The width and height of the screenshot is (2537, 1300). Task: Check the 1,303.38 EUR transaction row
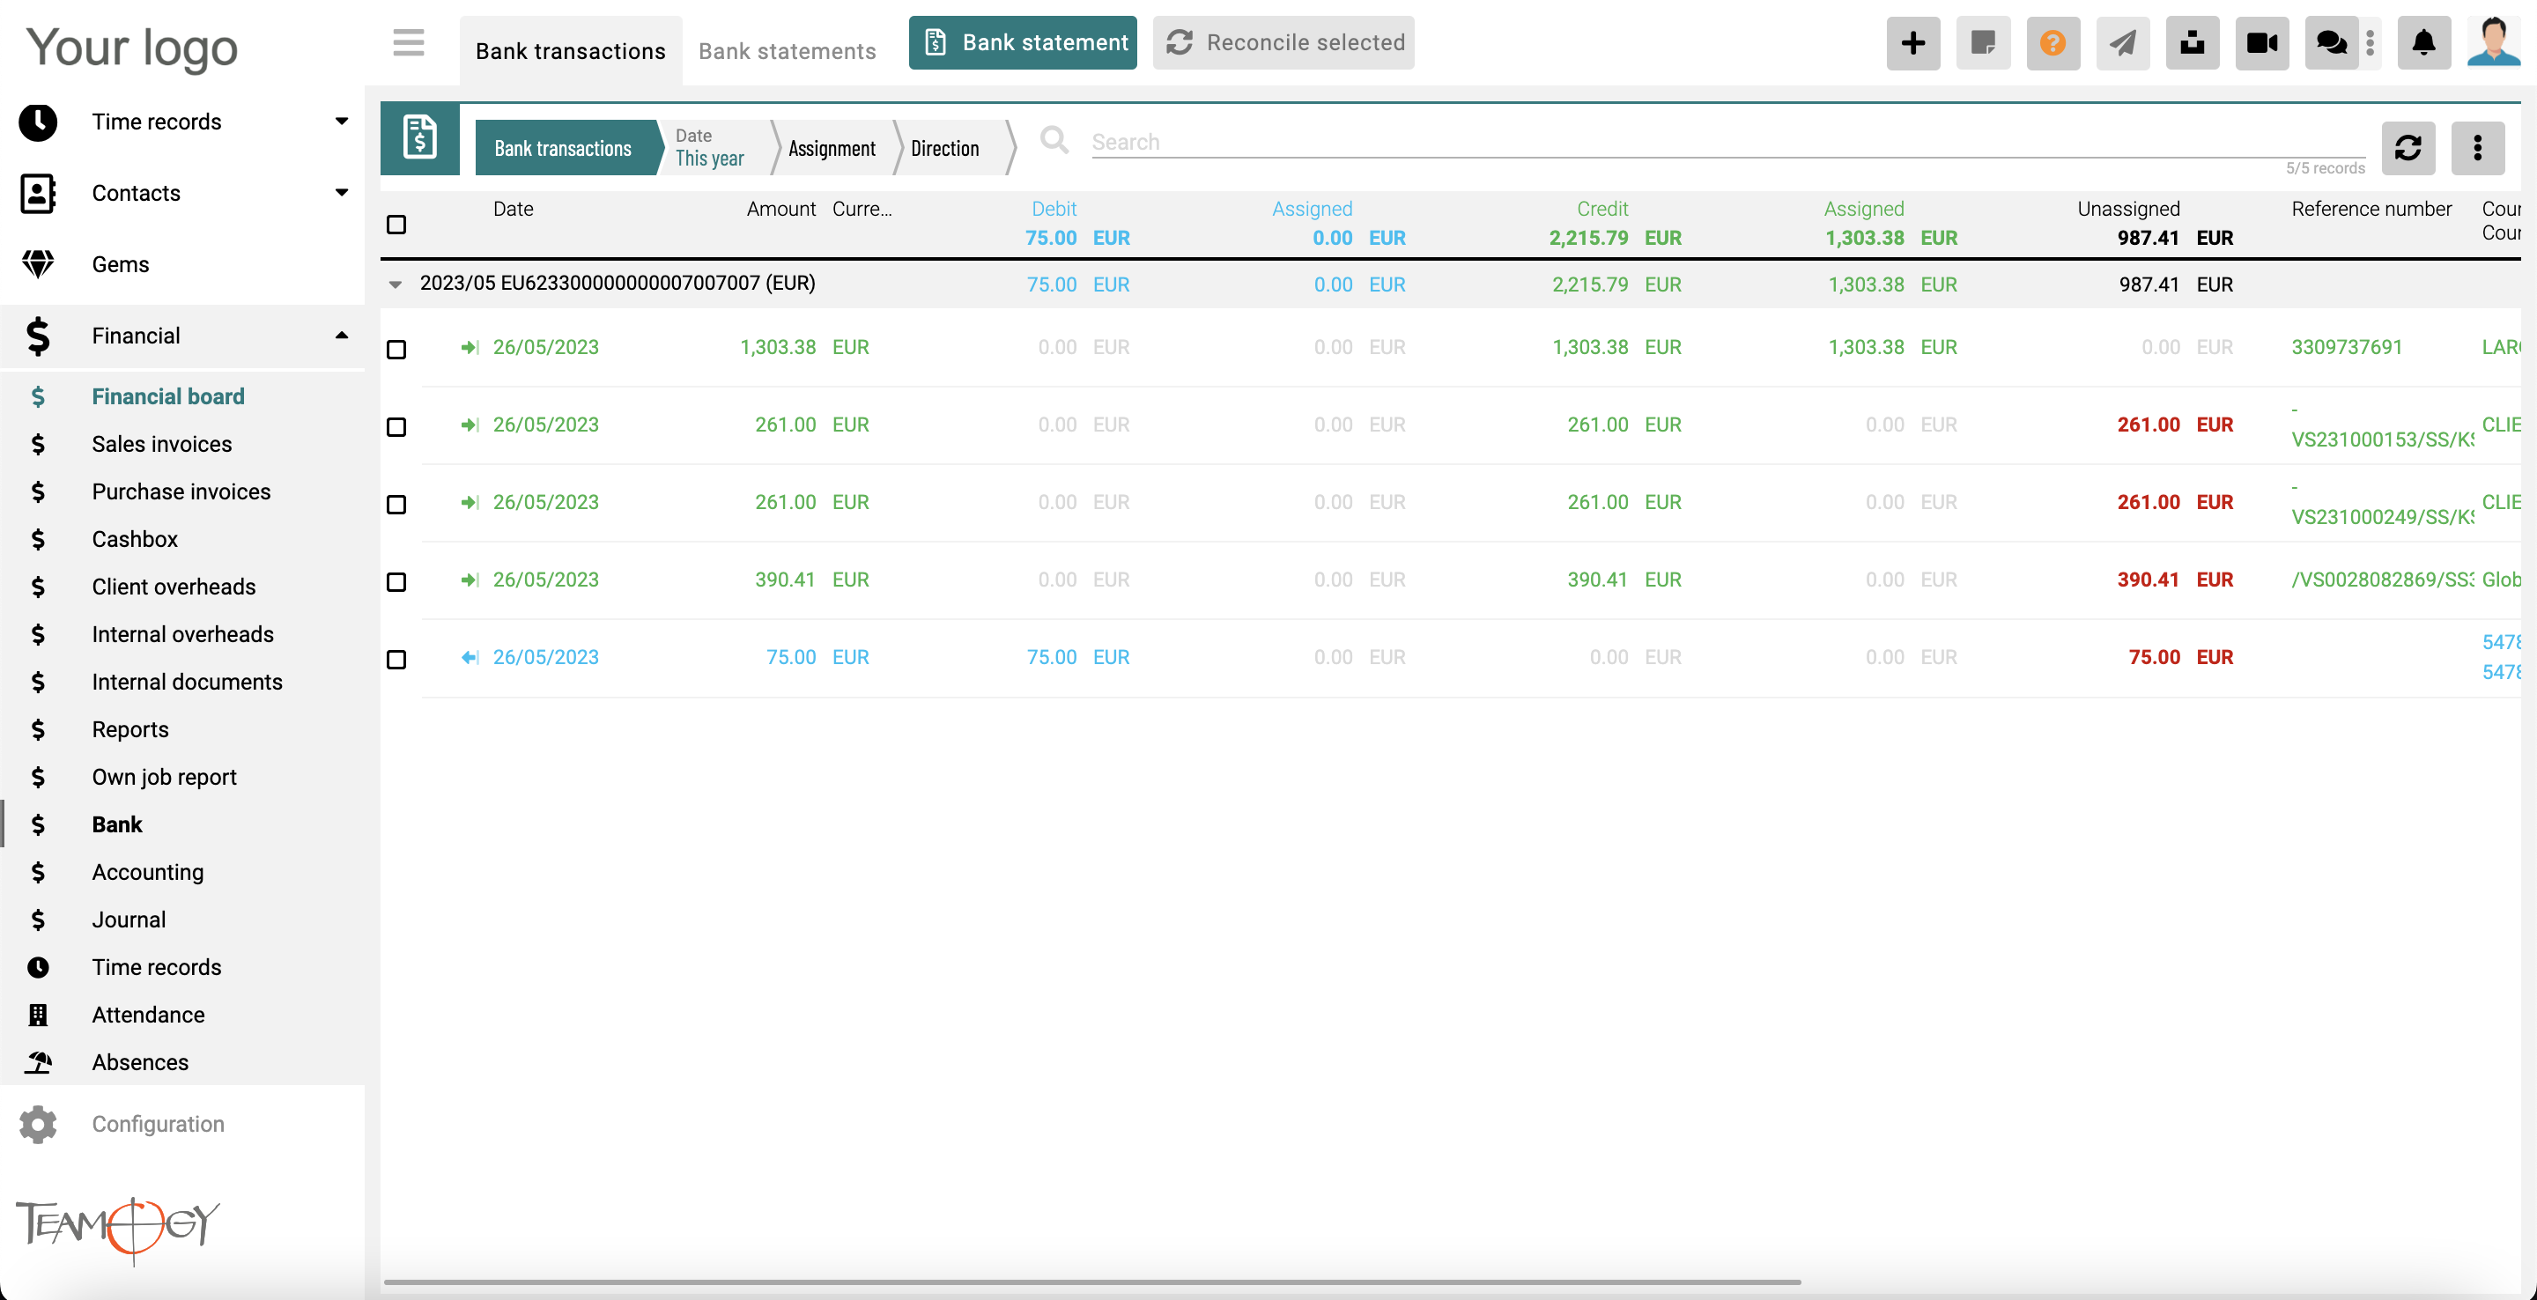click(396, 350)
